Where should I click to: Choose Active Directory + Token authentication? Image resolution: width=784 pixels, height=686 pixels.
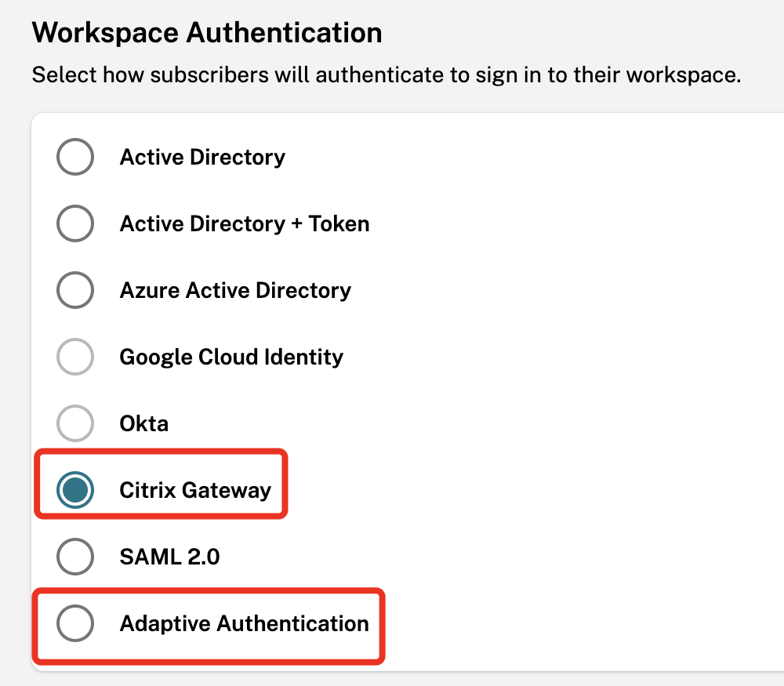pos(75,223)
